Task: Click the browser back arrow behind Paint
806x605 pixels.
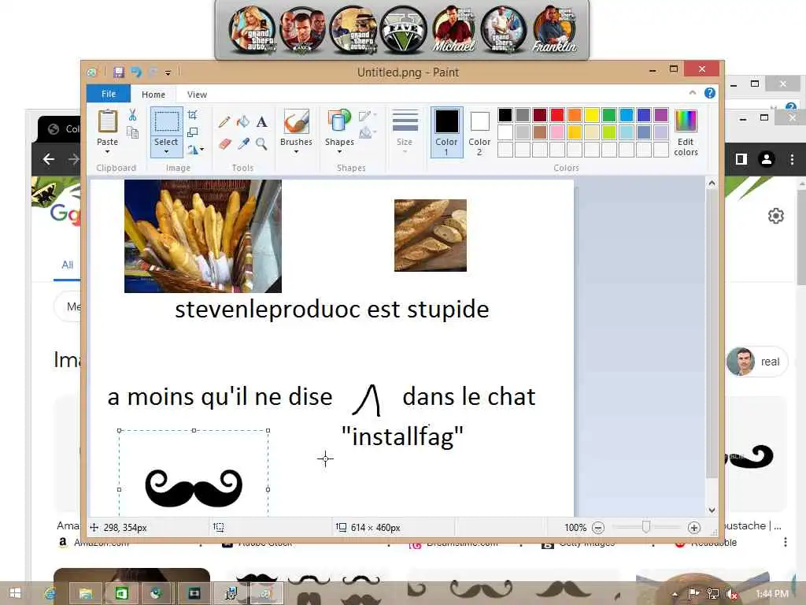Action: click(49, 159)
